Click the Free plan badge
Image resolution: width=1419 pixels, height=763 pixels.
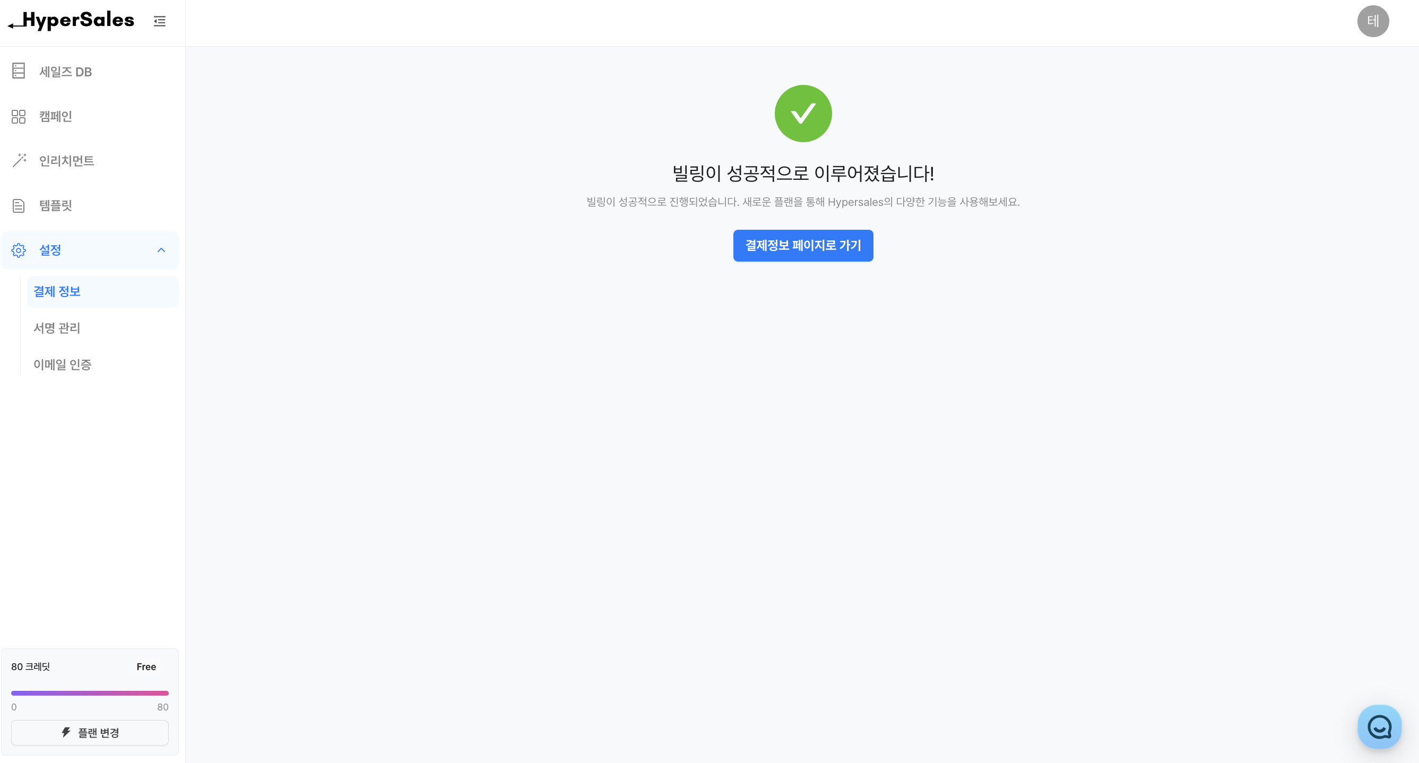(x=146, y=666)
